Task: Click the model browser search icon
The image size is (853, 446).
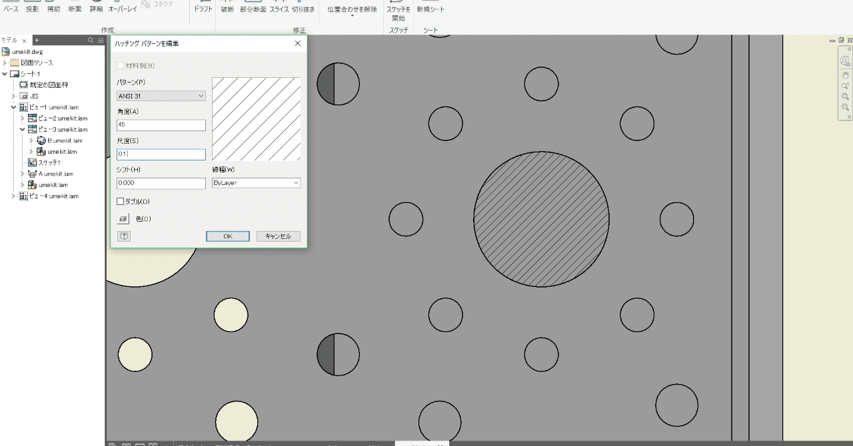Action: pos(91,41)
